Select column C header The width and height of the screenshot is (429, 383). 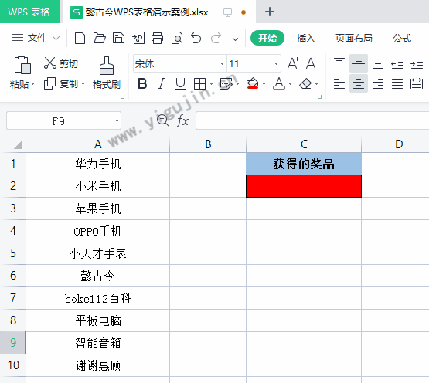pos(304,144)
